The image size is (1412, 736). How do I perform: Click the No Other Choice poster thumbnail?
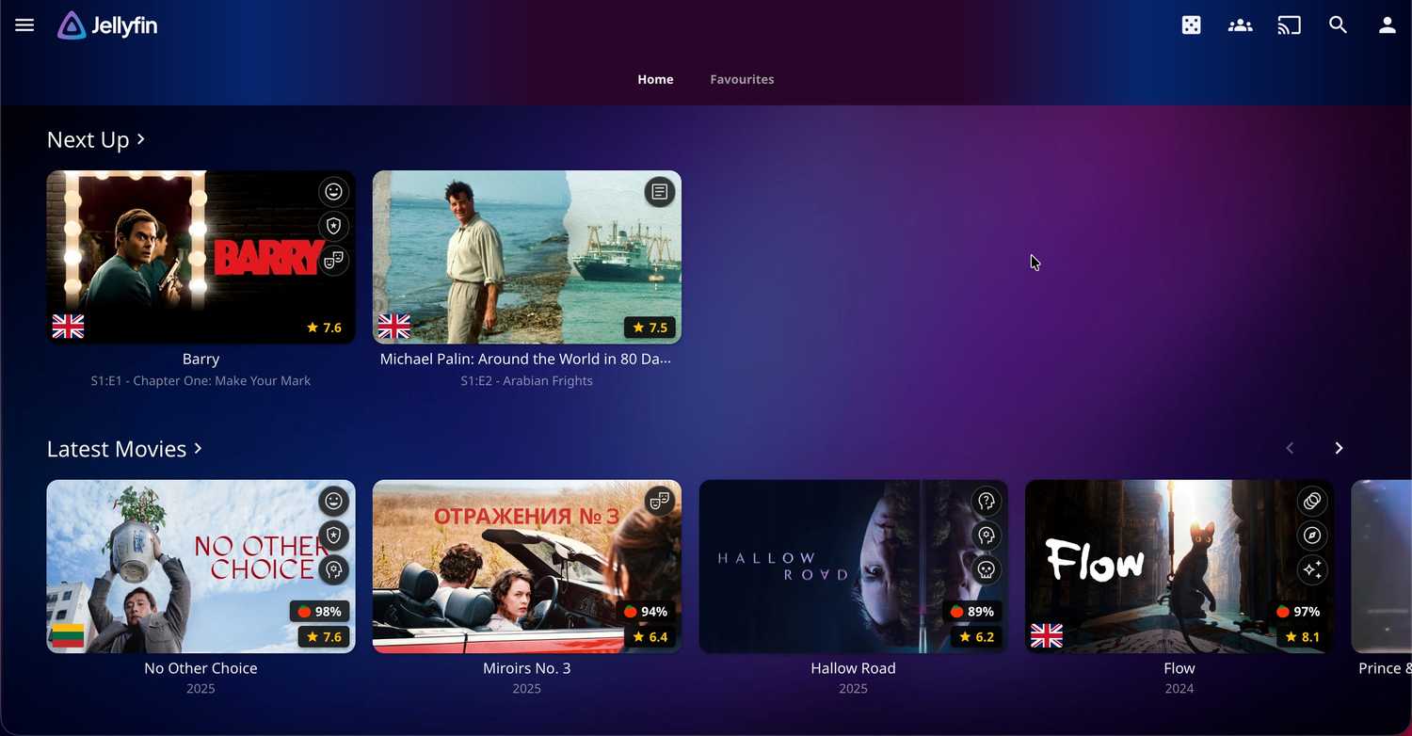click(201, 567)
